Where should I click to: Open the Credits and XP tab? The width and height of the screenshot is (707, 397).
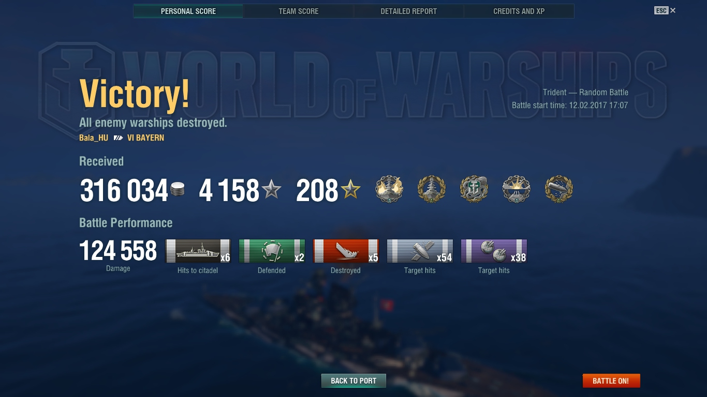coord(519,11)
